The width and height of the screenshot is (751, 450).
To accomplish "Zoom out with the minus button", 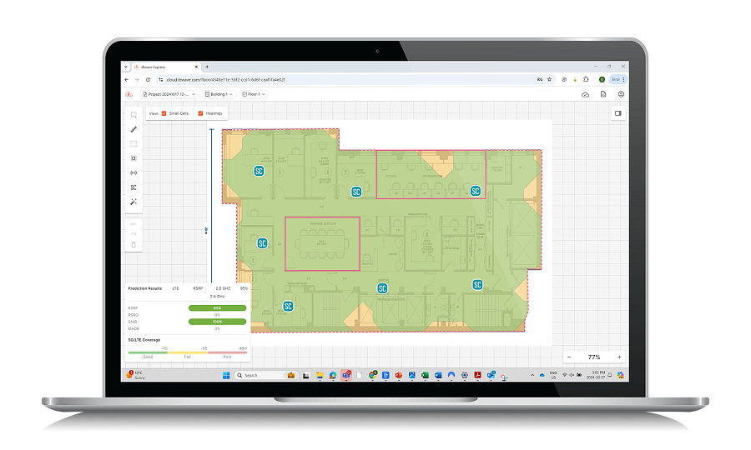I will [569, 357].
